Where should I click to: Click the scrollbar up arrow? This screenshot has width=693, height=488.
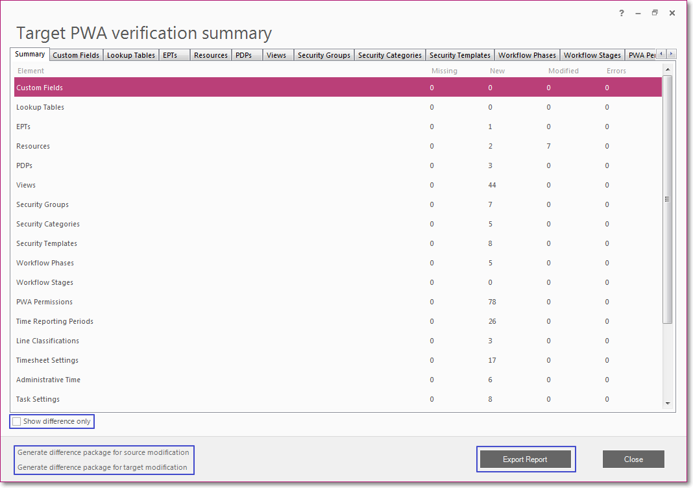668,69
